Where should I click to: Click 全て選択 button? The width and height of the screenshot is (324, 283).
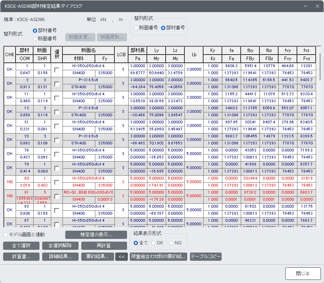21,246
